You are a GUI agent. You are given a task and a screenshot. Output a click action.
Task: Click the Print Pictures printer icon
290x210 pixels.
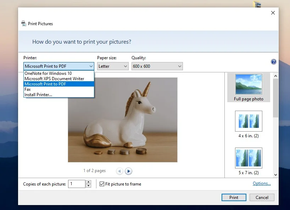[24, 23]
